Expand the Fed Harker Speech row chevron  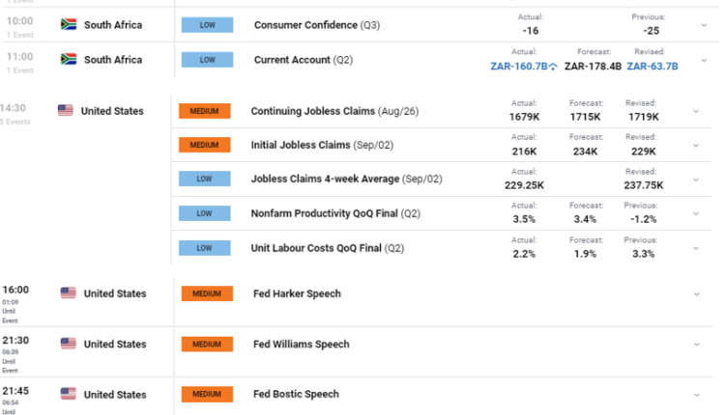[x=696, y=293]
